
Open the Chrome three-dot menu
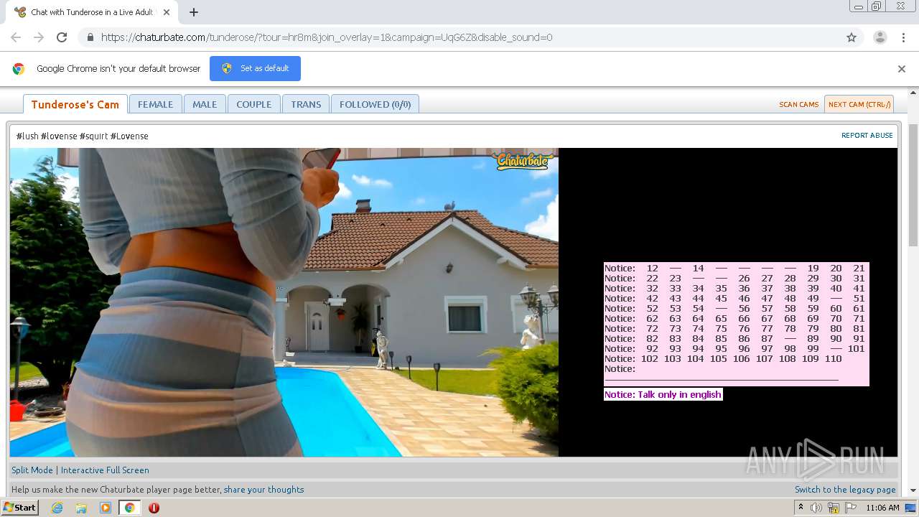(903, 37)
